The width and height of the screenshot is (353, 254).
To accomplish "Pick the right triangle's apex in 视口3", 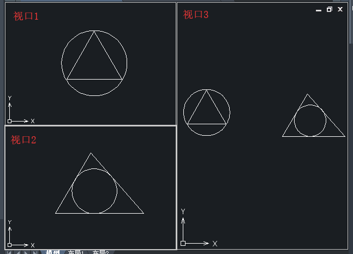I will (x=308, y=94).
